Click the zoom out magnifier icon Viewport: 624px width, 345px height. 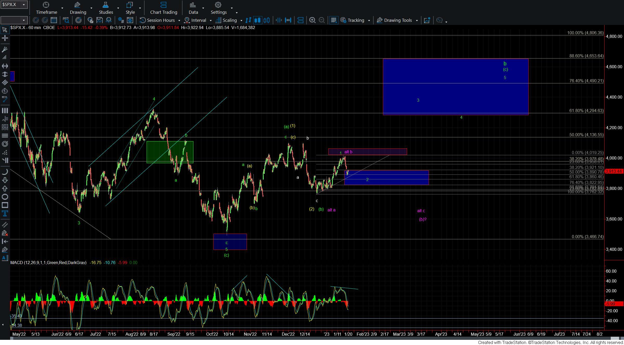[x=322, y=20]
